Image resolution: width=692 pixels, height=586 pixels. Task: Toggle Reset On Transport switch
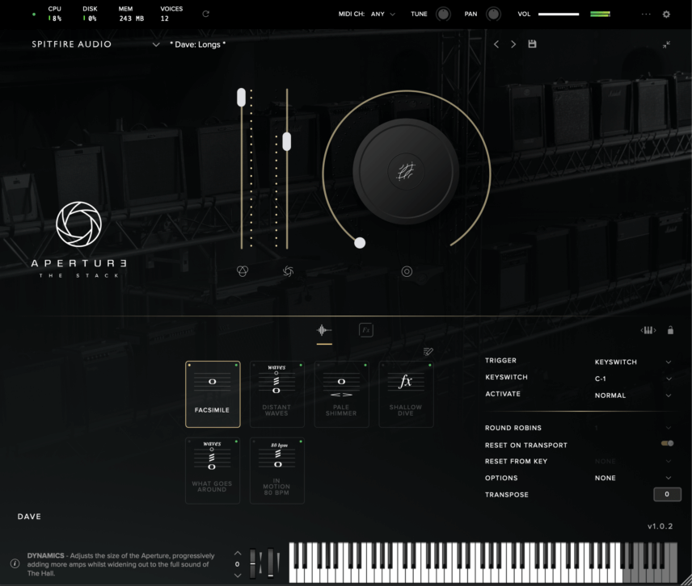coord(667,443)
